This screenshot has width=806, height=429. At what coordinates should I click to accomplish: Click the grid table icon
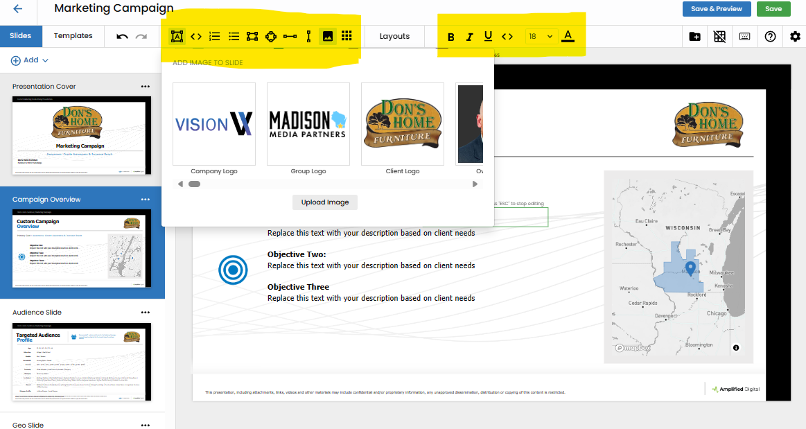[347, 36]
